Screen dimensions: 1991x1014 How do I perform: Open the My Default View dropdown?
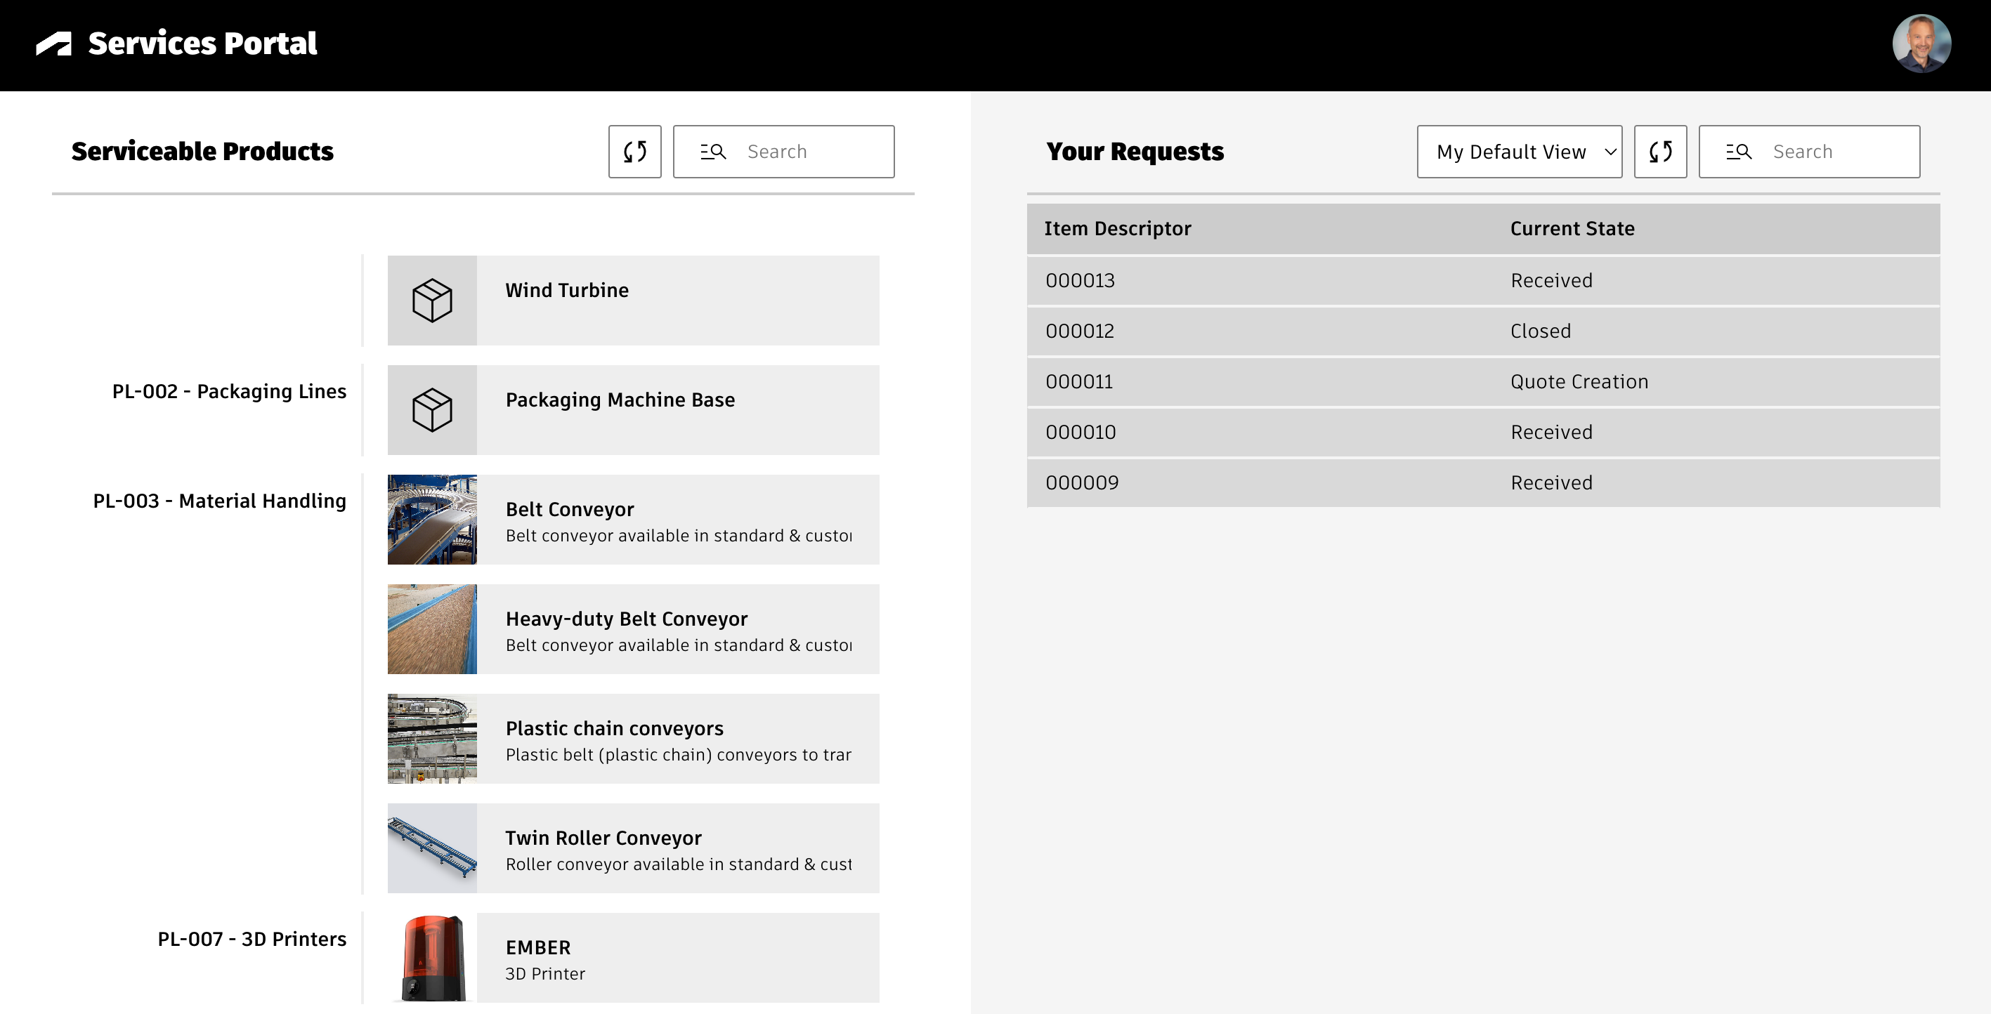point(1519,152)
